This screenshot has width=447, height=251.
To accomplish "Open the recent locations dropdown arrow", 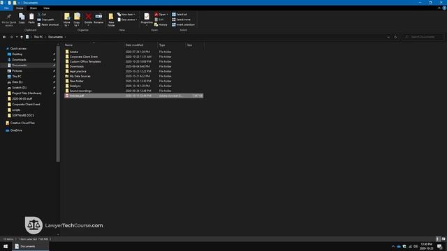I will 17,37.
